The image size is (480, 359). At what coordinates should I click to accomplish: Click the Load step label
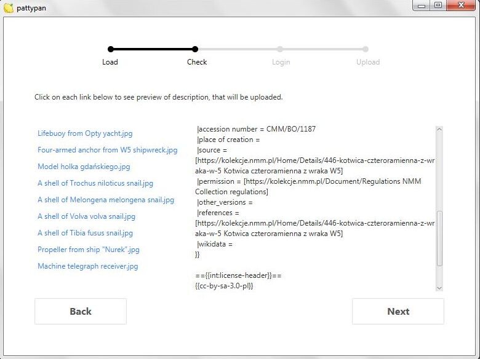click(110, 62)
